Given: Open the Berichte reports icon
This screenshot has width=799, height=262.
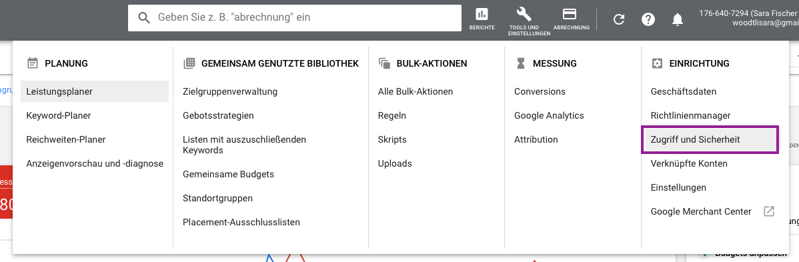Looking at the screenshot, I should (x=482, y=14).
